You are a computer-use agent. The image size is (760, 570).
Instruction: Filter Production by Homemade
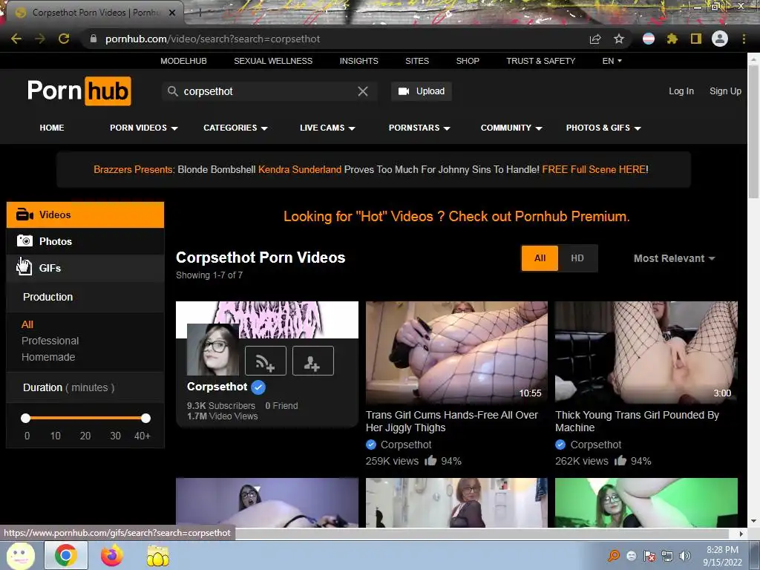click(48, 357)
